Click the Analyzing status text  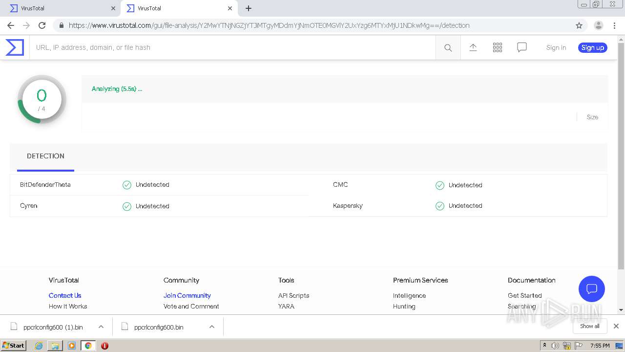[x=117, y=89]
